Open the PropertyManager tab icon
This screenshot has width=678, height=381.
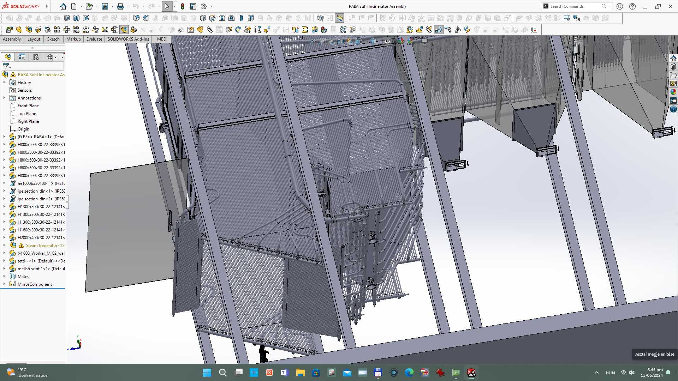point(22,57)
